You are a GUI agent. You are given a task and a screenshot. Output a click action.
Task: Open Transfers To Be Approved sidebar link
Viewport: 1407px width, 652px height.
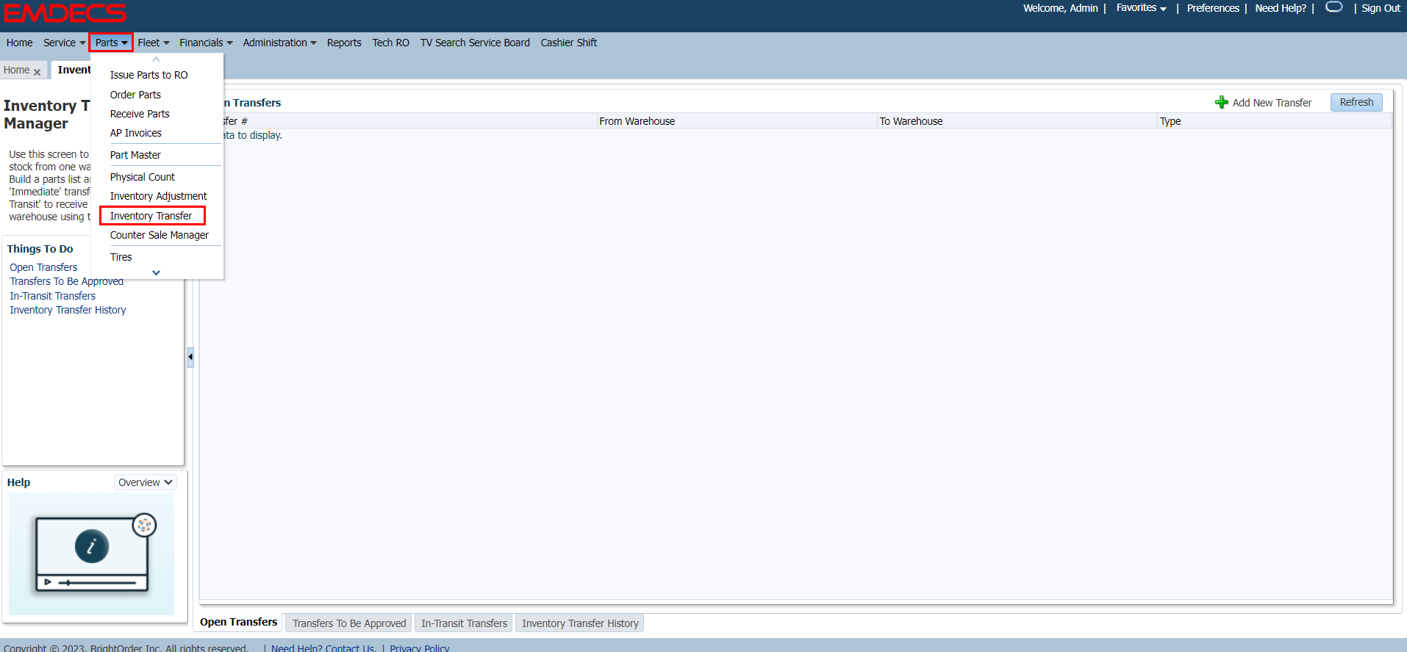point(66,281)
